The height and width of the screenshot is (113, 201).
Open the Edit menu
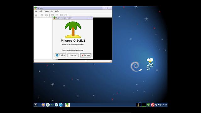point(41,11)
